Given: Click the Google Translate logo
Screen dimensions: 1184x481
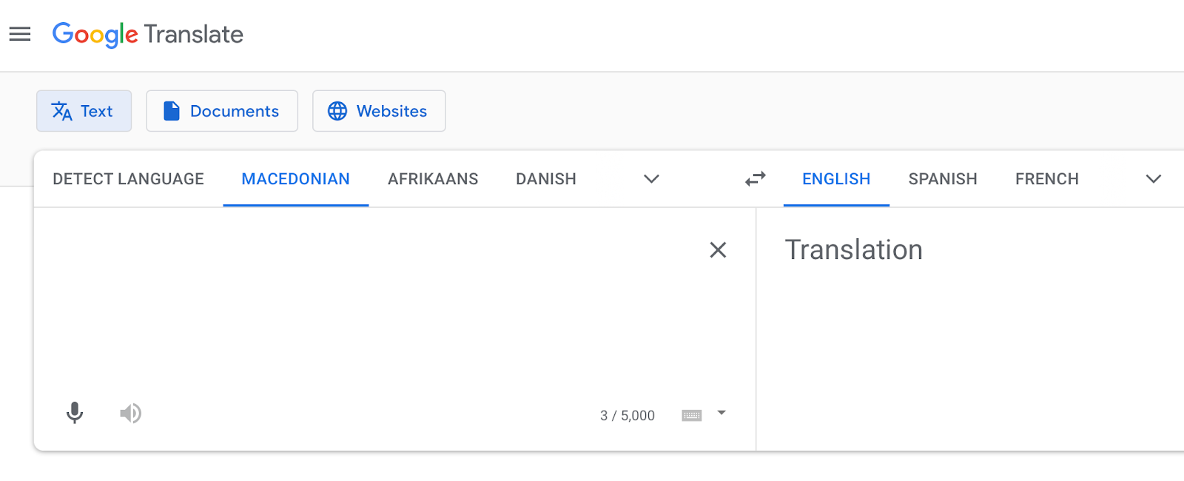Looking at the screenshot, I should click(148, 34).
